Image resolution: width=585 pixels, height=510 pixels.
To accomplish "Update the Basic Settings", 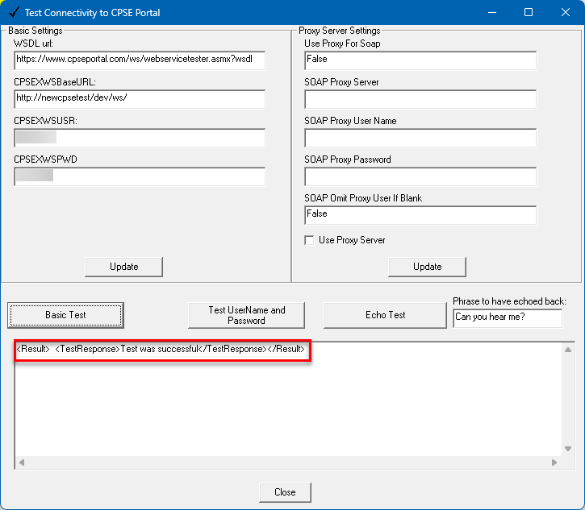I will 124,267.
